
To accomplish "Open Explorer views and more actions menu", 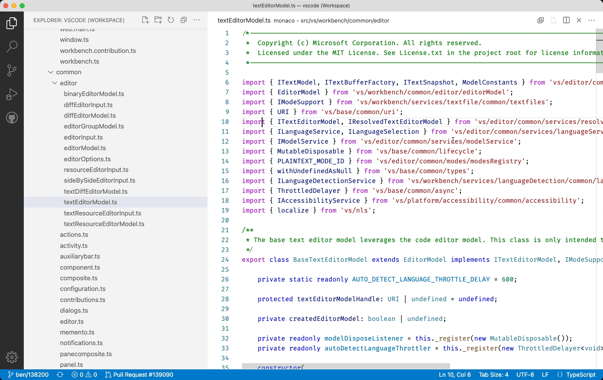I will click(x=196, y=20).
